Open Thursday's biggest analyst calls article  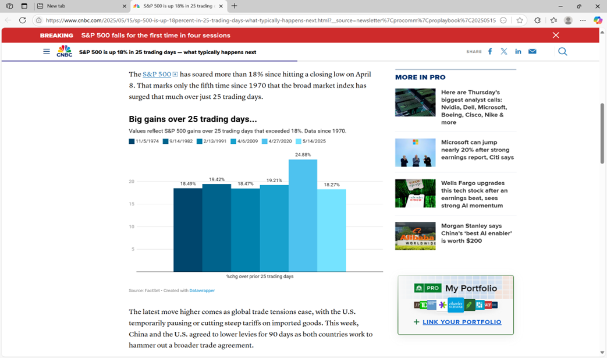pyautogui.click(x=474, y=107)
